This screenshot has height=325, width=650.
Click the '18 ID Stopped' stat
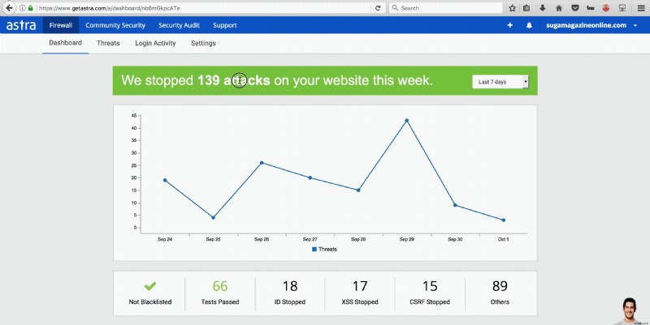[290, 293]
